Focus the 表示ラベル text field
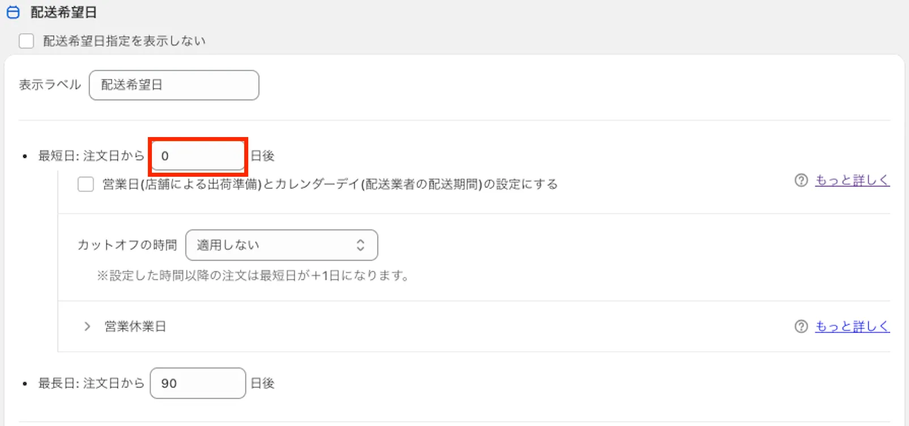The image size is (909, 426). point(174,85)
